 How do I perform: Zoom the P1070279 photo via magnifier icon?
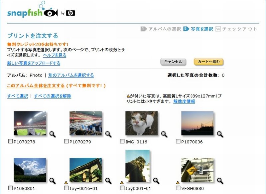[108, 134]
